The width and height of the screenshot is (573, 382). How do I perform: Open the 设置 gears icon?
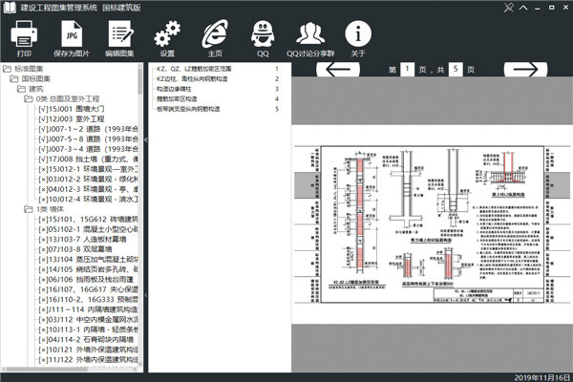[x=167, y=33]
